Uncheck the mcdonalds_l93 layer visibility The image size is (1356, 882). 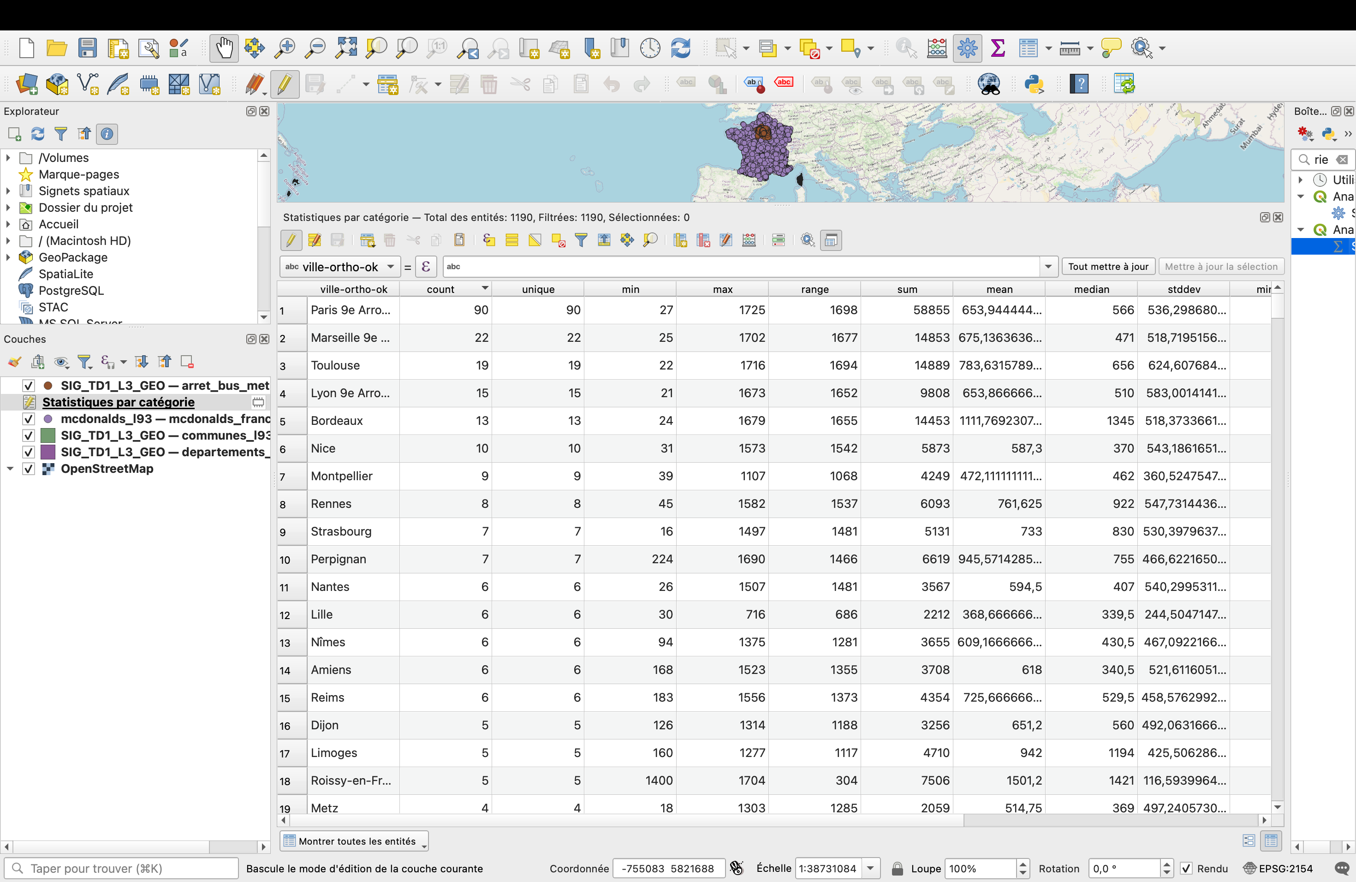(29, 419)
